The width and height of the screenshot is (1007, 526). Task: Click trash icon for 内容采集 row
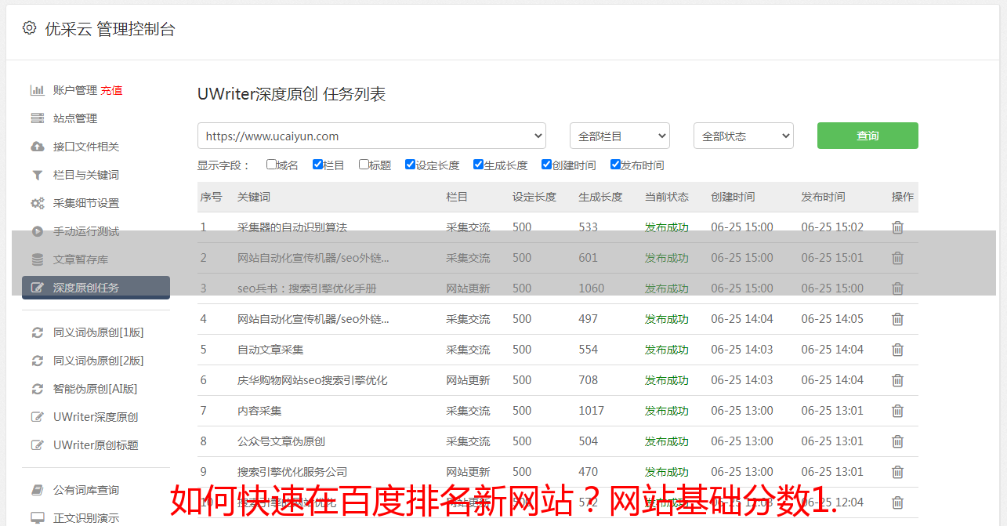point(897,411)
